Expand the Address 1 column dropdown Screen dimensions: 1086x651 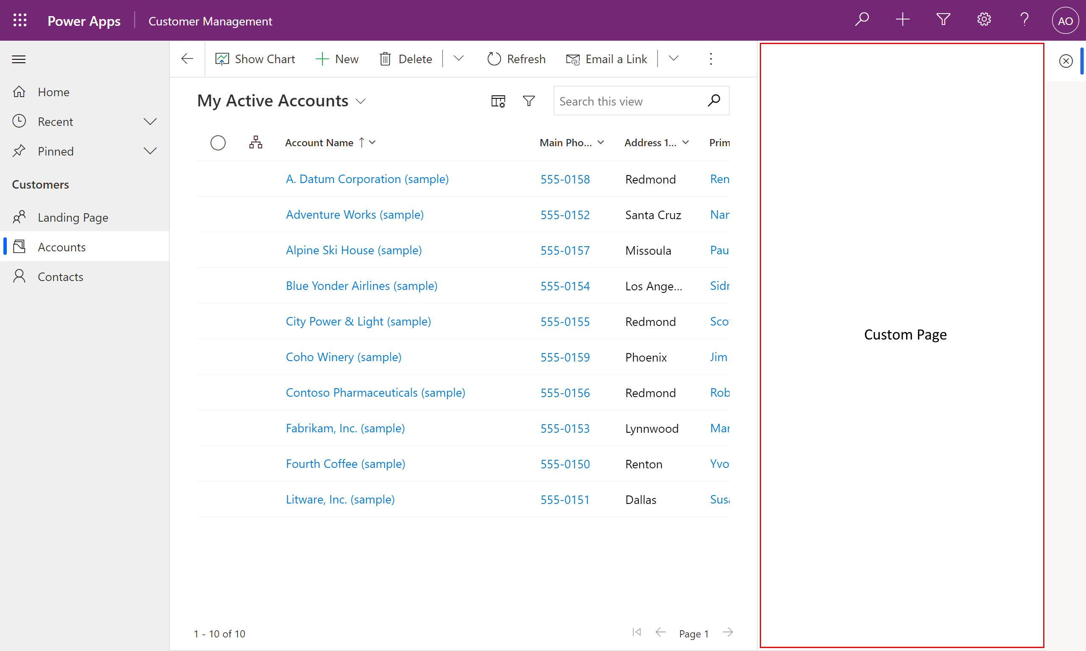tap(686, 142)
